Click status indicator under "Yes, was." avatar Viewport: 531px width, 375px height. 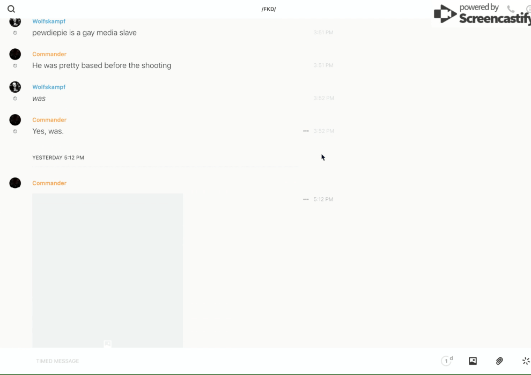tap(15, 131)
